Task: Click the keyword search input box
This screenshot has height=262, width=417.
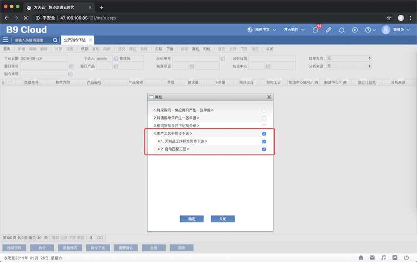Action: coord(33,40)
